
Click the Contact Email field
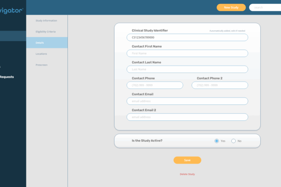pyautogui.click(x=187, y=101)
